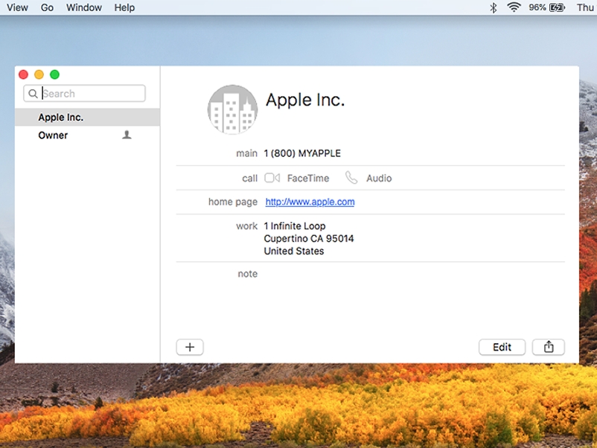Click the FaceTime label text
597x448 pixels.
coord(308,178)
